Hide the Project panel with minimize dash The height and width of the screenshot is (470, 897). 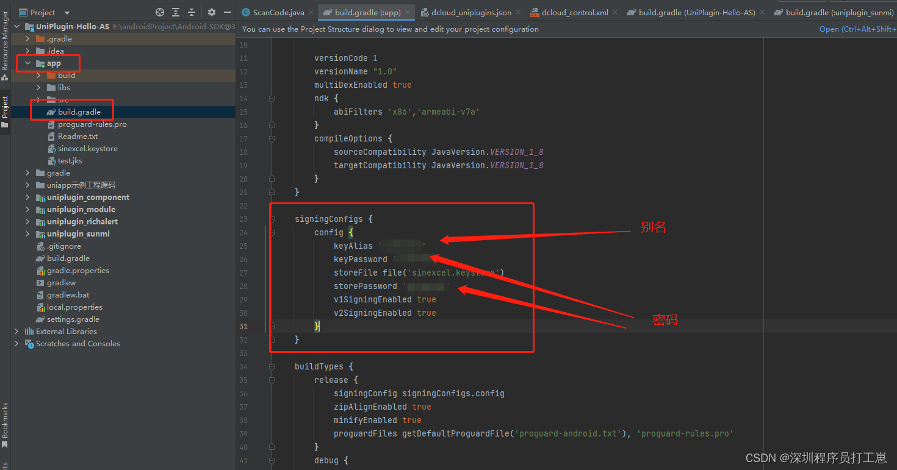click(x=228, y=12)
